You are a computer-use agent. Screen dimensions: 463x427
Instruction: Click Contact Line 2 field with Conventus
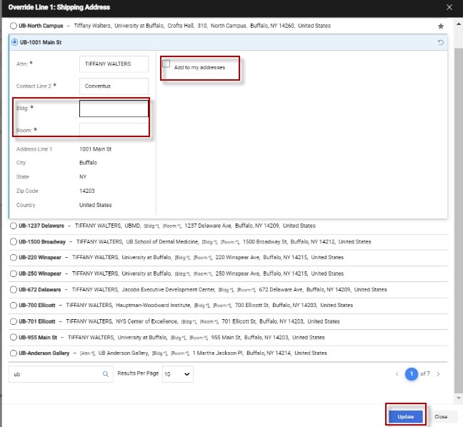(x=114, y=86)
